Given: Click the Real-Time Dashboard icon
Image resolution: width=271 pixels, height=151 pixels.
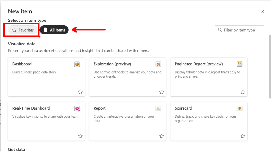Looking at the screenshot, I should pyautogui.click(x=77, y=109).
